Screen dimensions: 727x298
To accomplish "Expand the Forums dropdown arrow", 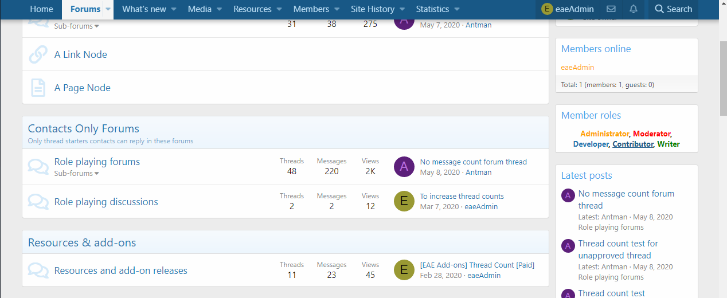I will 107,9.
